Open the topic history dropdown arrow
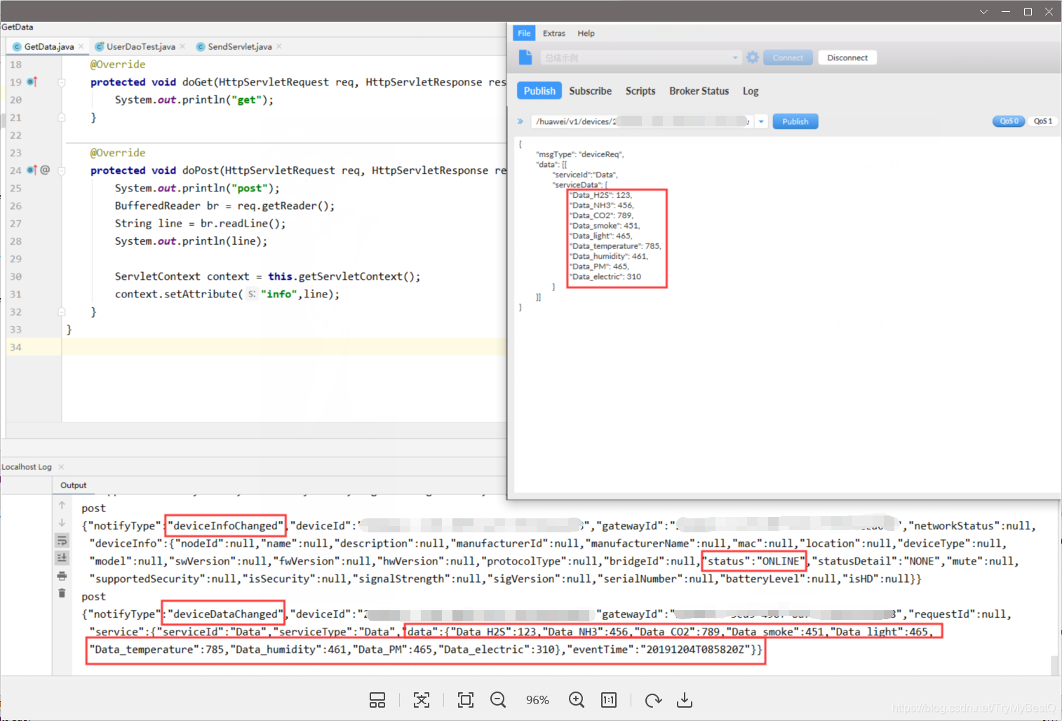 760,121
